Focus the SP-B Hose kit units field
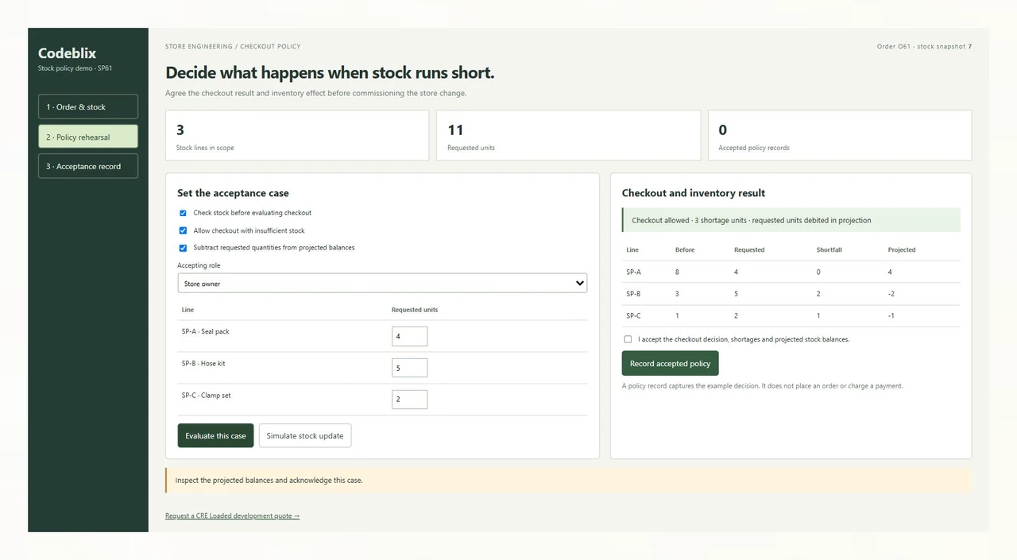 pos(409,368)
